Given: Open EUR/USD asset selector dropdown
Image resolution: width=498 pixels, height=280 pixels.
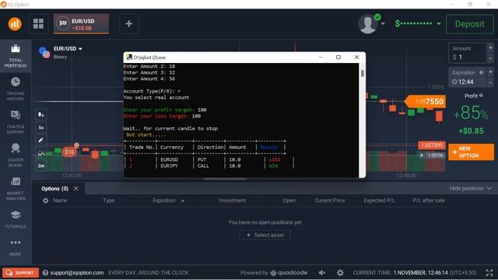Looking at the screenshot, I should click(x=68, y=48).
